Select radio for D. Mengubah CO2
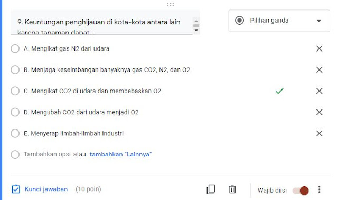Image resolution: width=338 pixels, height=200 pixels. [x=15, y=112]
